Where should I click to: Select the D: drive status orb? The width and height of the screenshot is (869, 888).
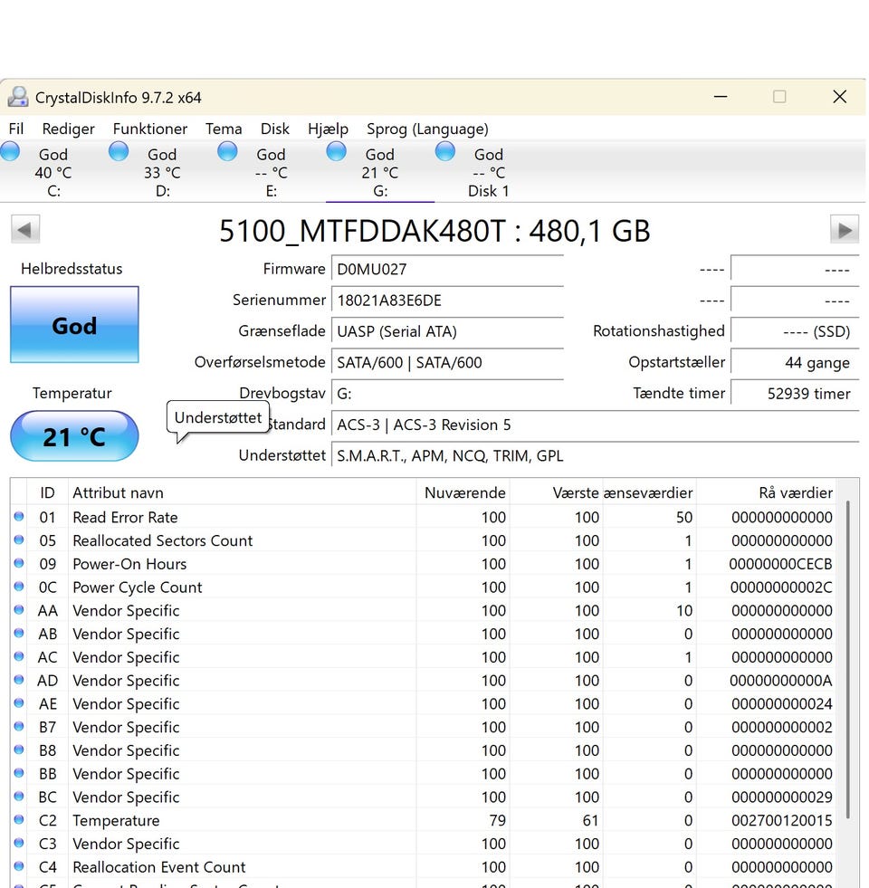(119, 152)
